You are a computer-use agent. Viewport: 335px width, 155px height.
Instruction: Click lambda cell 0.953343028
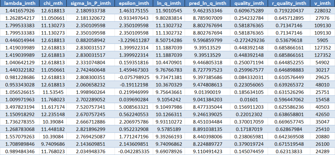pyautogui.click(x=20, y=84)
